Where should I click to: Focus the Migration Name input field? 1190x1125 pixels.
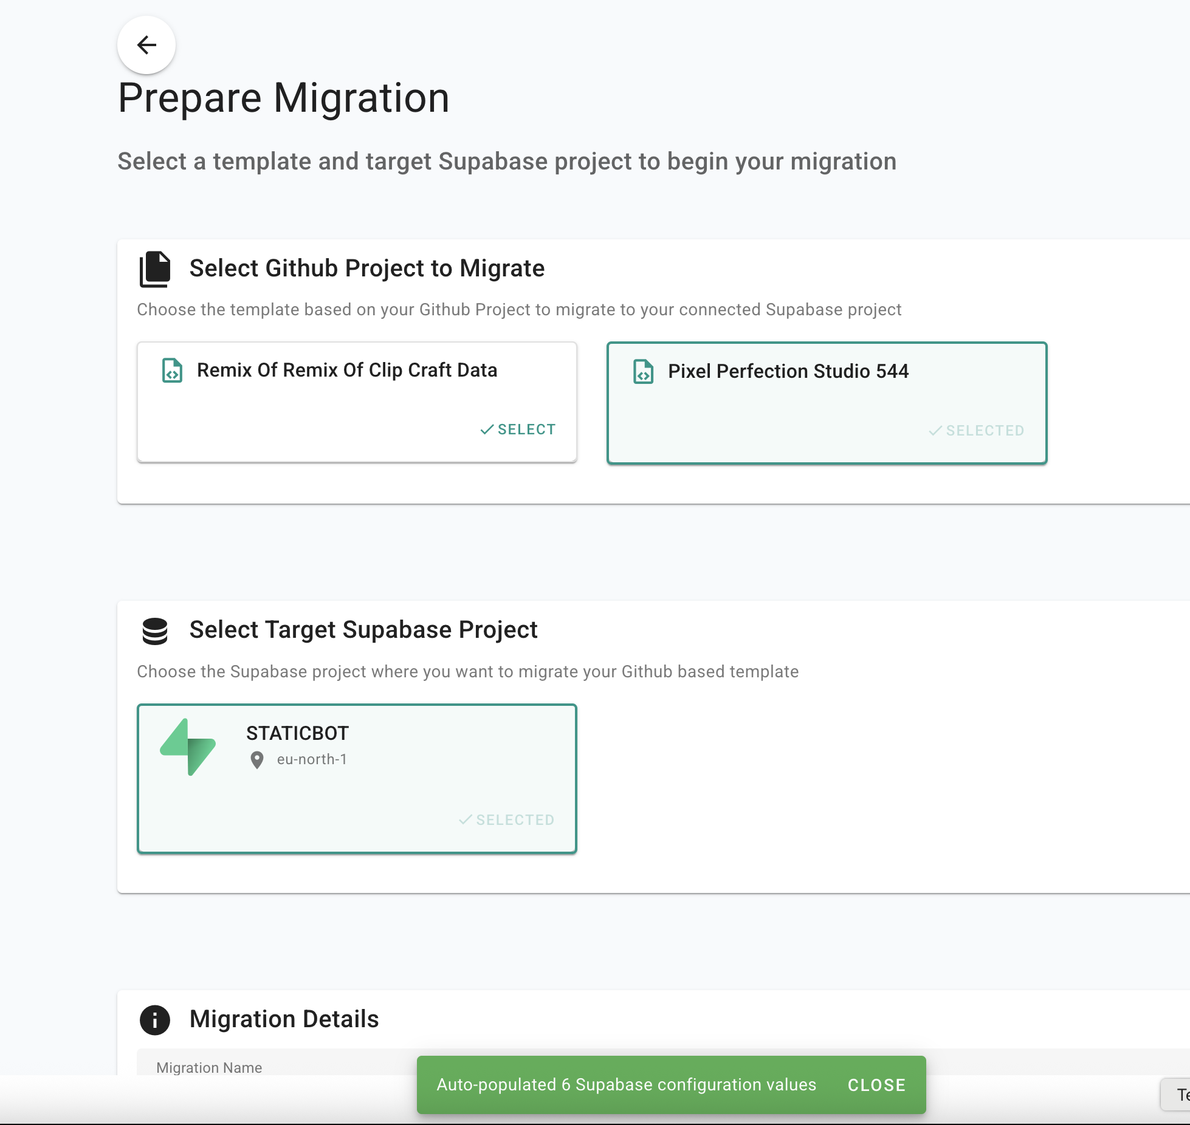tap(663, 1062)
